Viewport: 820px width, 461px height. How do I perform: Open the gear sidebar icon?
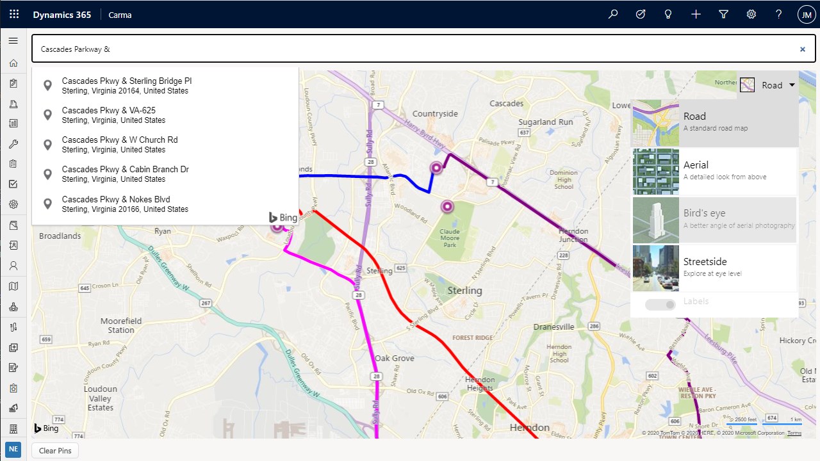pyautogui.click(x=13, y=205)
